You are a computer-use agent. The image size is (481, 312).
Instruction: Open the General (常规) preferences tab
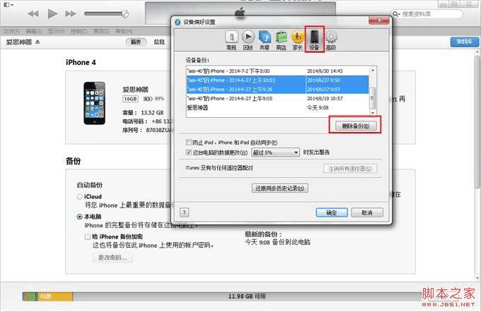pos(231,40)
